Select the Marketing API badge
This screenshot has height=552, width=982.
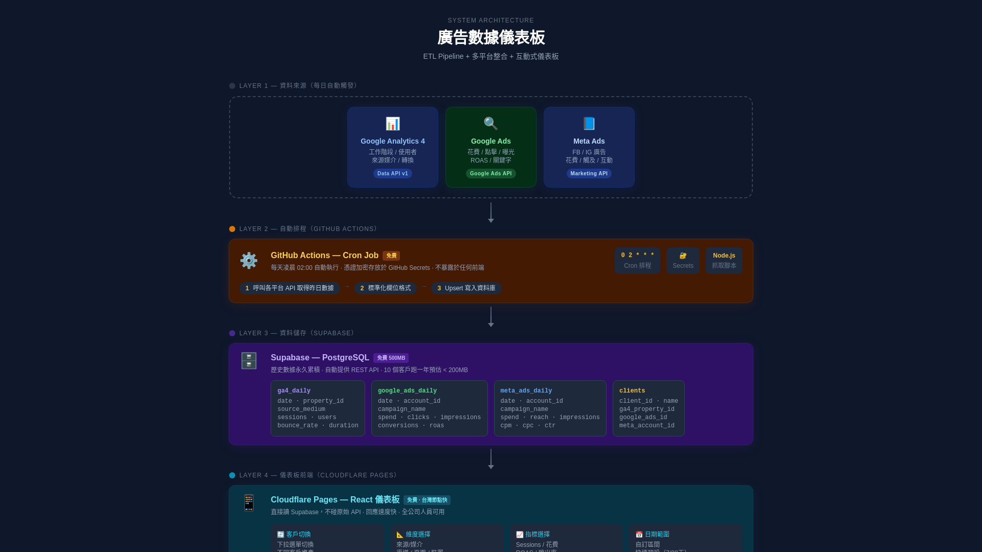coord(589,174)
